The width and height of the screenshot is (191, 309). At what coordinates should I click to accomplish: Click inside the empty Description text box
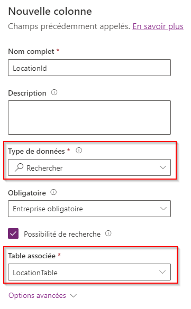89,117
